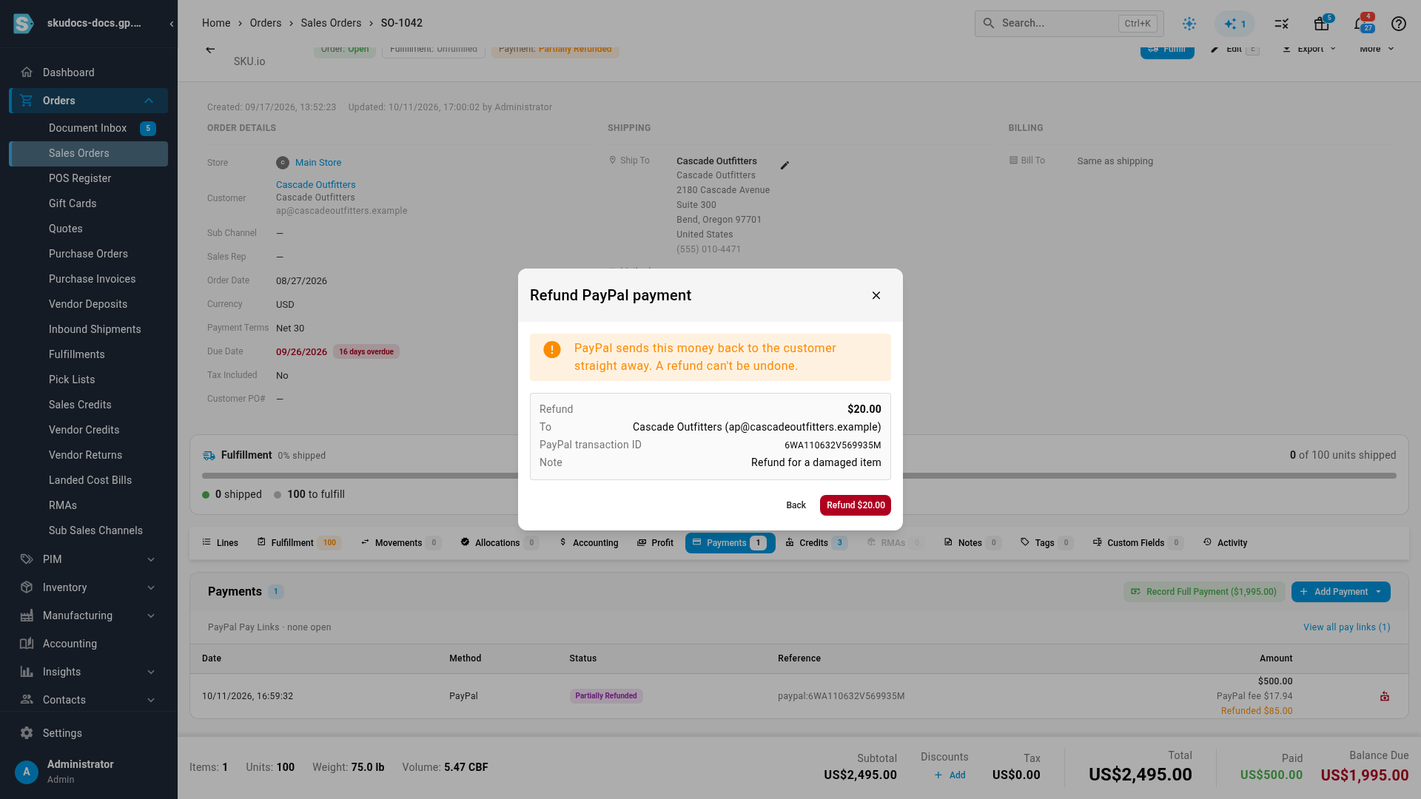Viewport: 1421px width, 799px height.
Task: Expand the Manufacturing section
Action: pyautogui.click(x=88, y=616)
